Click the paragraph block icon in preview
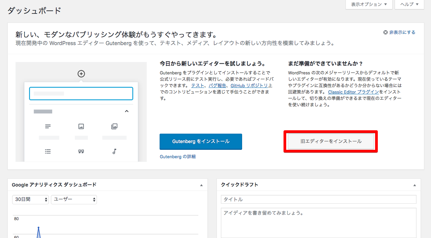 coord(48,127)
